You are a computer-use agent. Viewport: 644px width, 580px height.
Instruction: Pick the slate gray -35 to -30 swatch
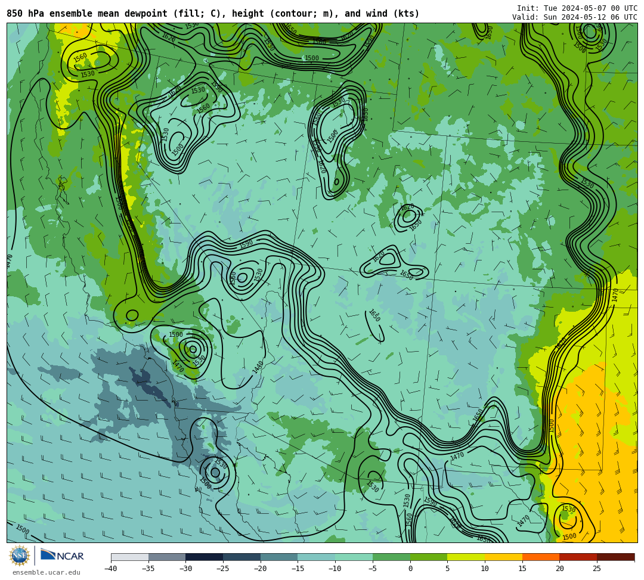click(x=167, y=557)
